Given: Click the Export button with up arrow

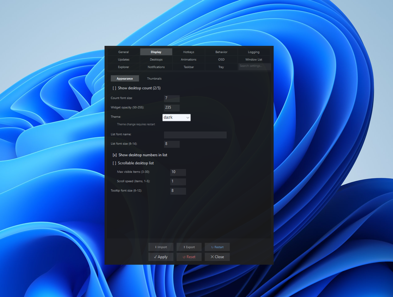Looking at the screenshot, I should [x=189, y=247].
